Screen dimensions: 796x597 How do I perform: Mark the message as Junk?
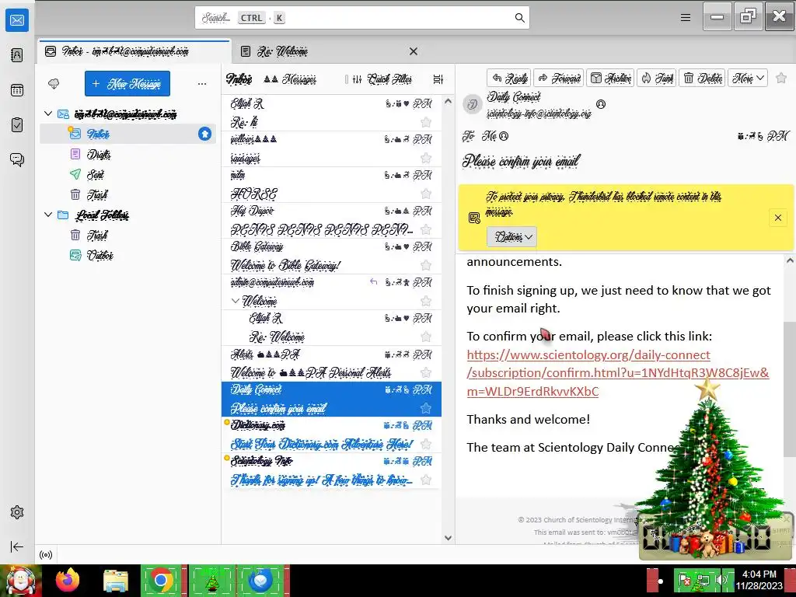point(657,79)
